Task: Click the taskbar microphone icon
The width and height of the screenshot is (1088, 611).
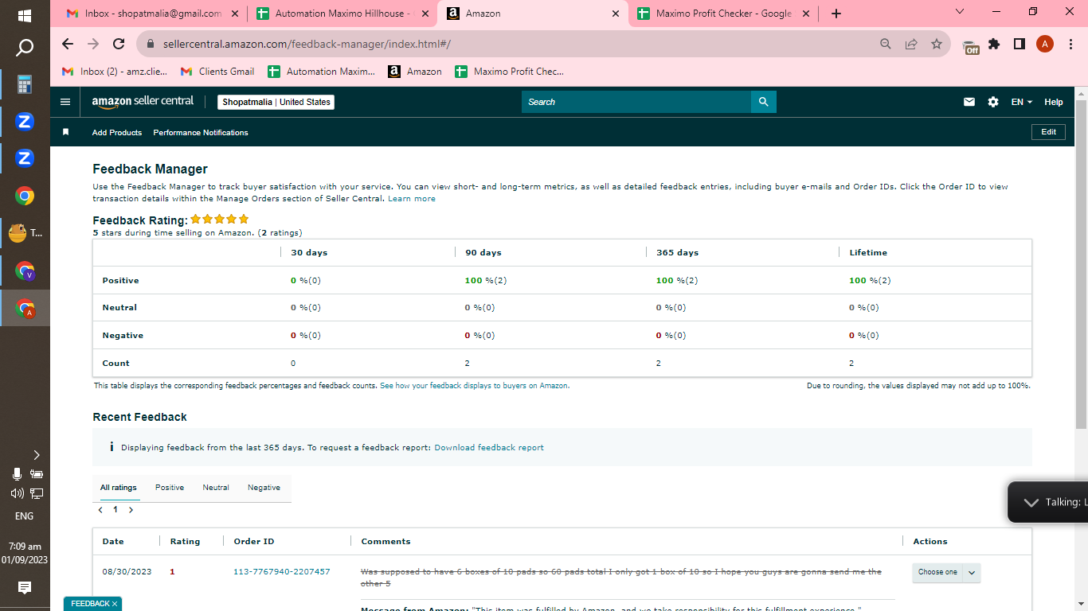Action: pyautogui.click(x=17, y=474)
